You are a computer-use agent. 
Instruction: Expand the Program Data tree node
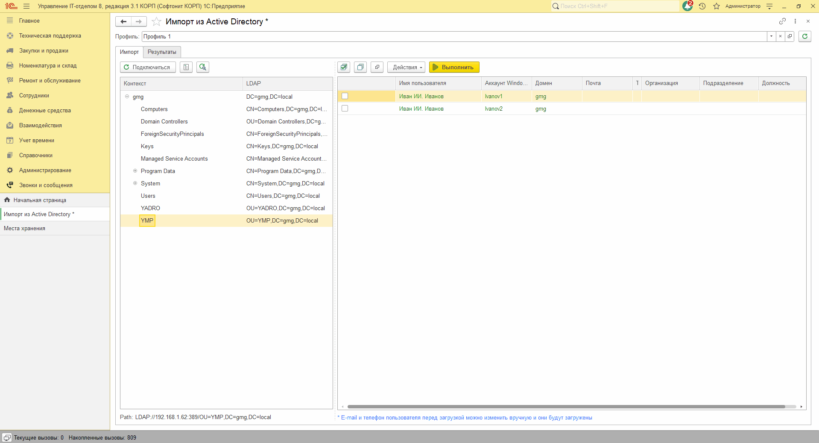(x=135, y=171)
